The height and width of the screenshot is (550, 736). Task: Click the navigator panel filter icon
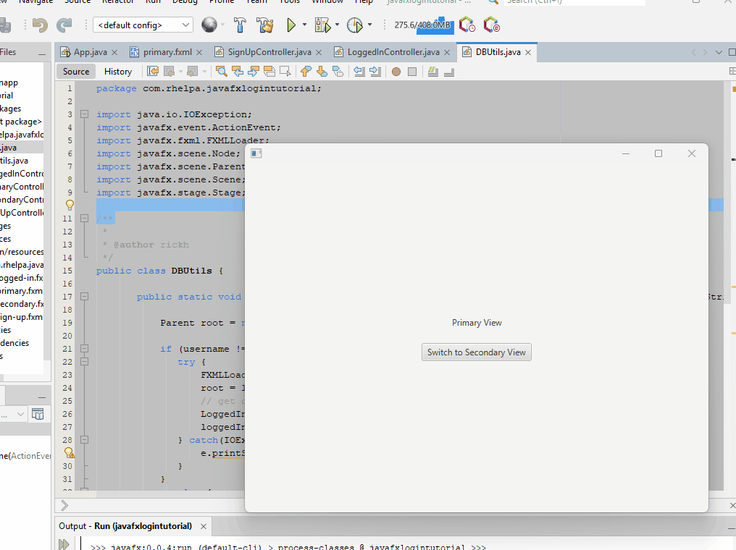pyautogui.click(x=38, y=414)
